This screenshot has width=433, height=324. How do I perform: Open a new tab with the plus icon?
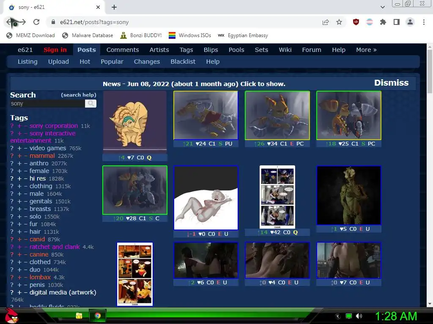114,7
